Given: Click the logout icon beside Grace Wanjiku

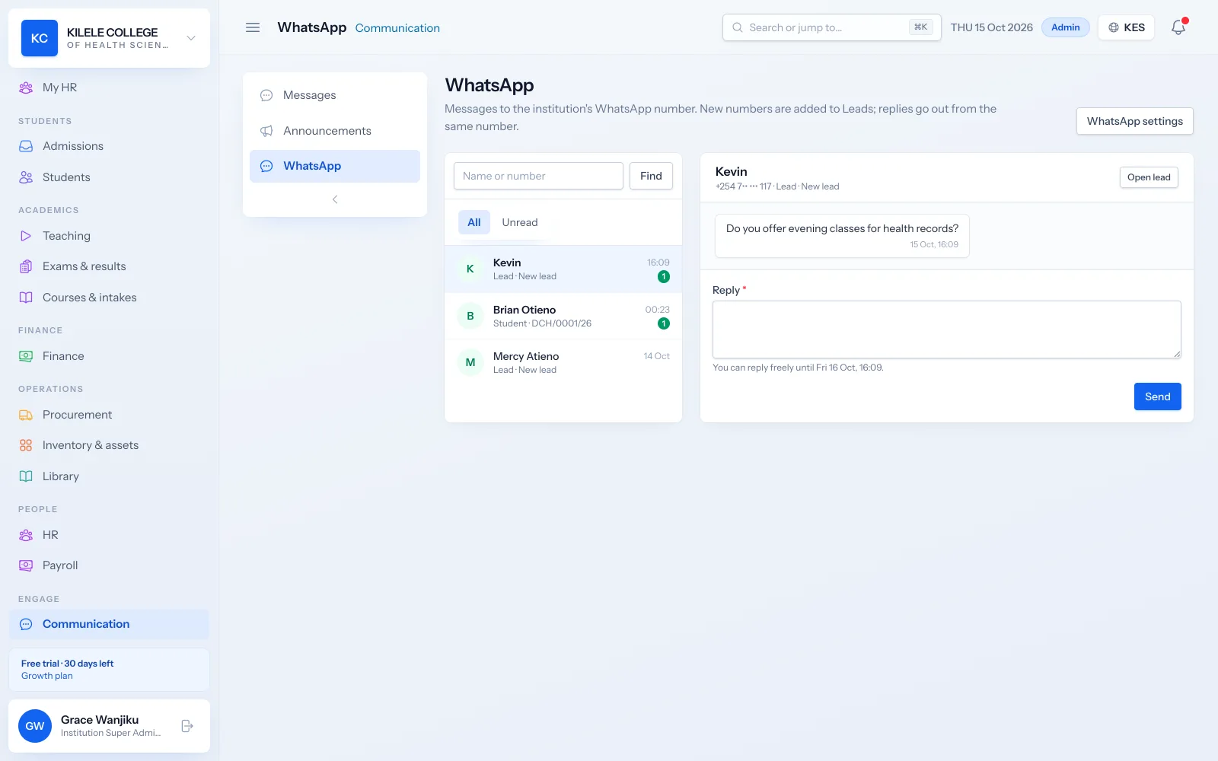Looking at the screenshot, I should (x=187, y=726).
